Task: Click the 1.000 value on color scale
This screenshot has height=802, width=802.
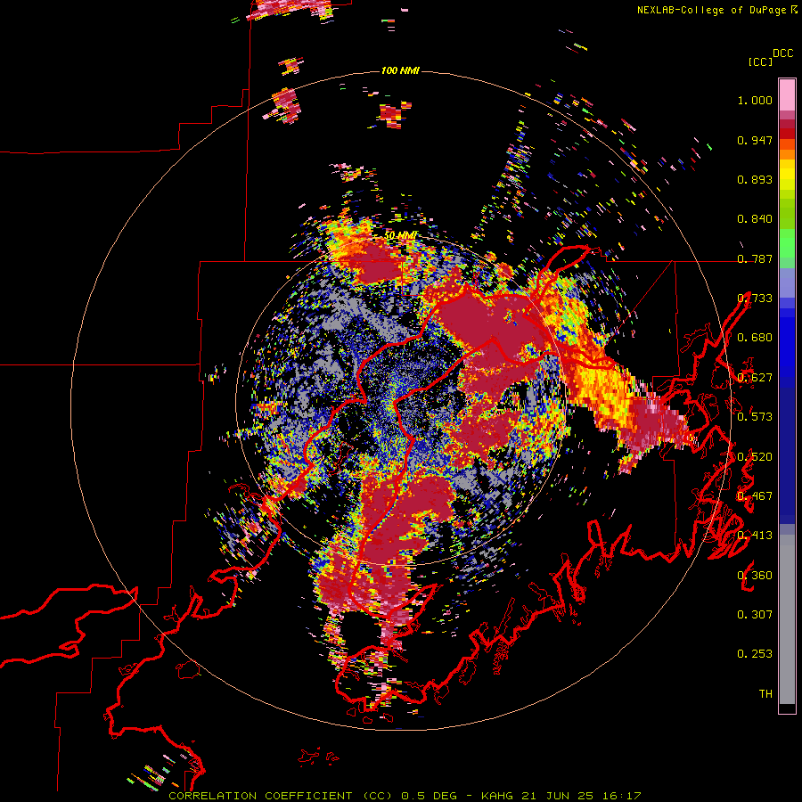Action: (755, 100)
